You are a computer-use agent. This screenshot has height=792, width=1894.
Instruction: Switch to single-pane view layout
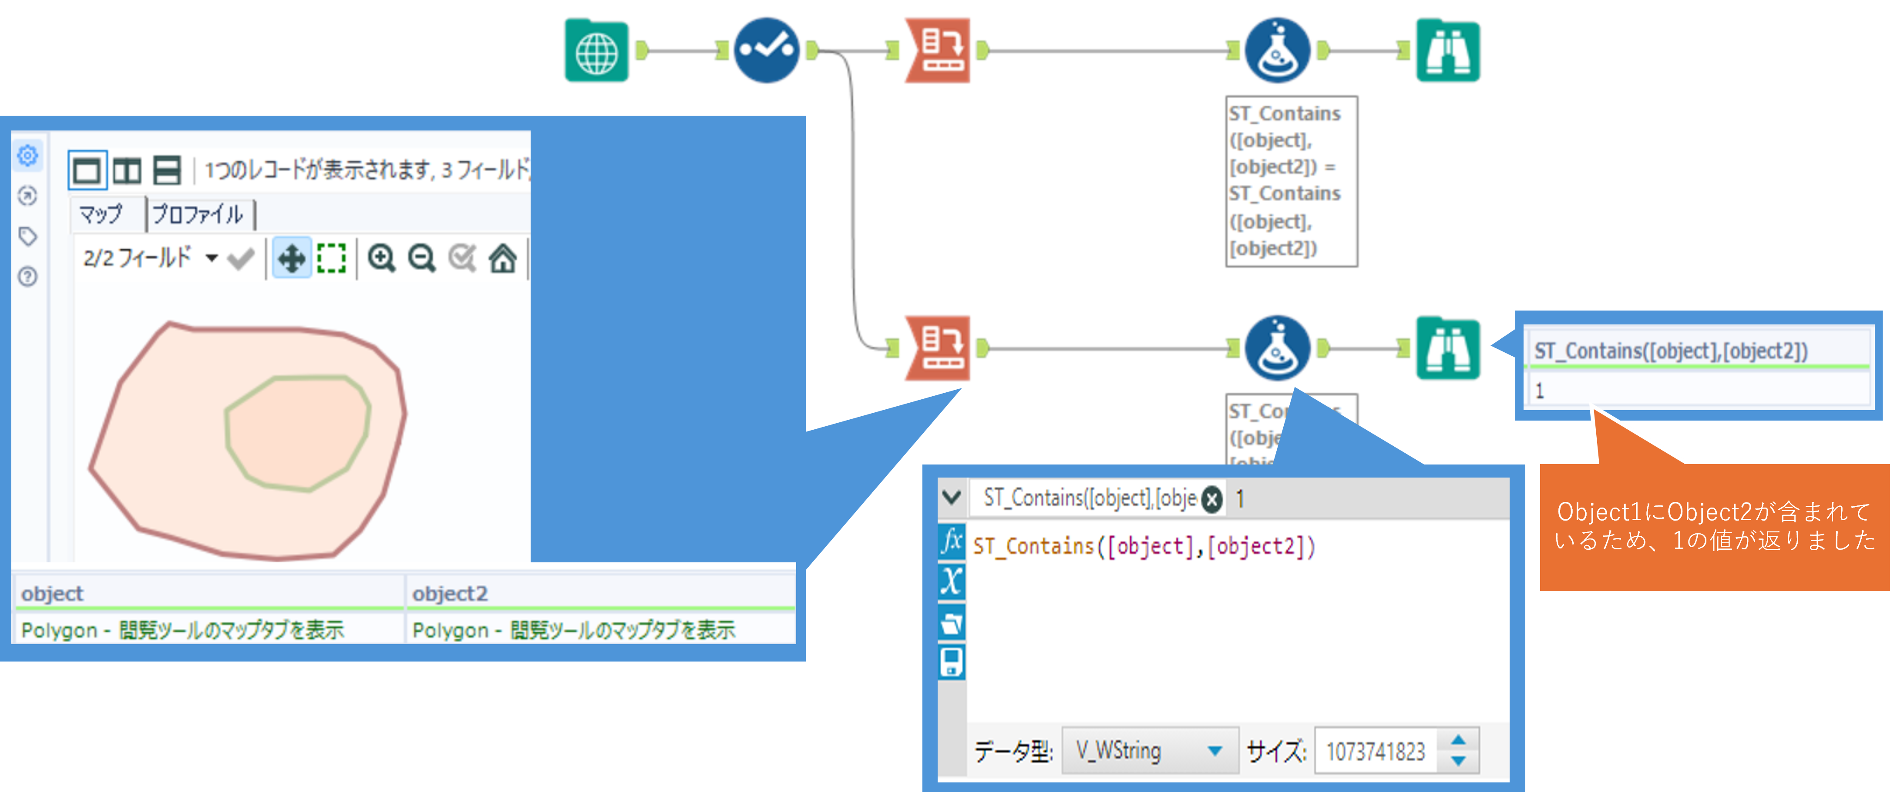[87, 171]
